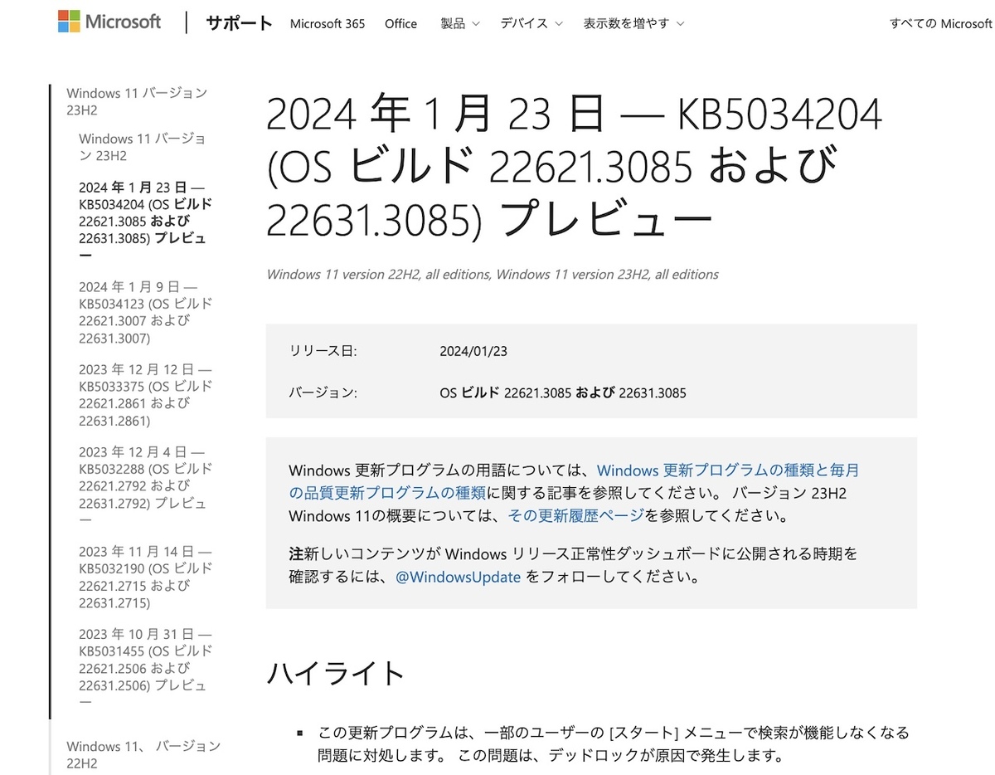Image resolution: width=995 pixels, height=775 pixels.
Task: Click the release date value 2024/01/23
Action: pos(473,351)
